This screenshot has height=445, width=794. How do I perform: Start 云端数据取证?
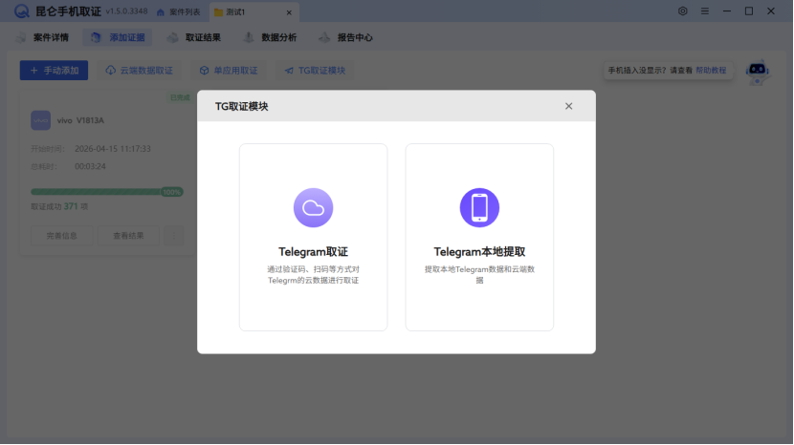click(140, 71)
